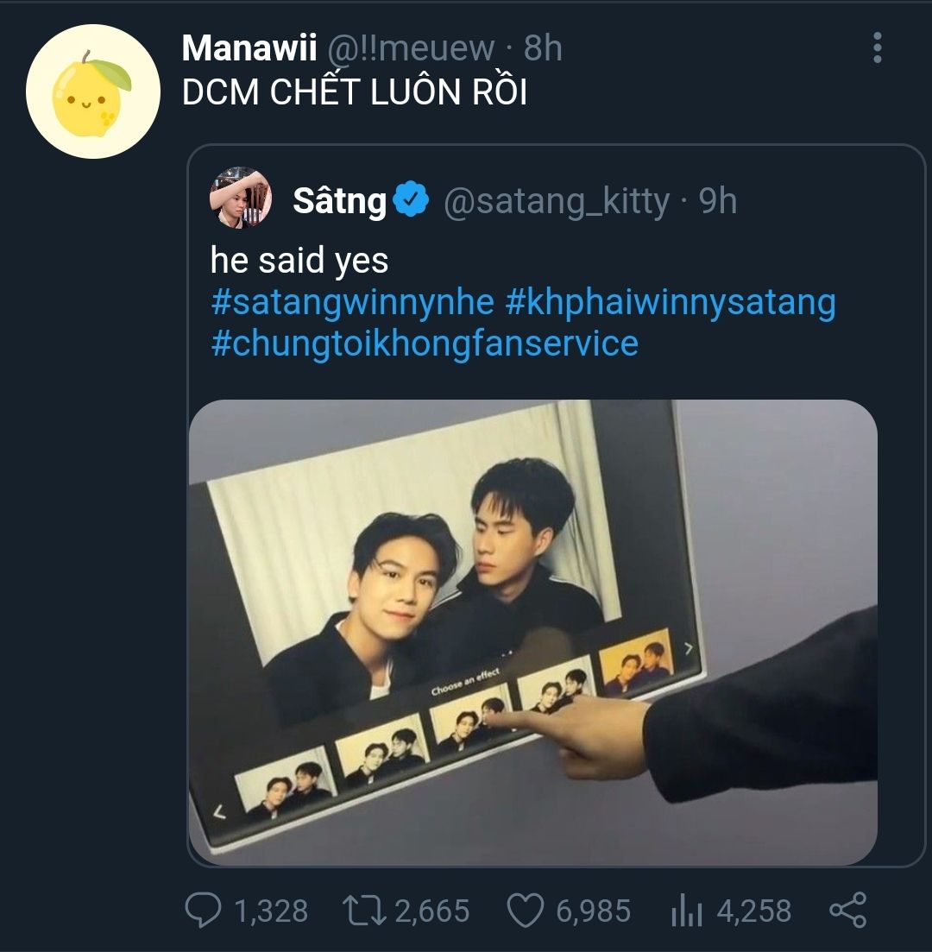
Task: Open hashtag #satangwinnynhe
Action: coord(352,302)
